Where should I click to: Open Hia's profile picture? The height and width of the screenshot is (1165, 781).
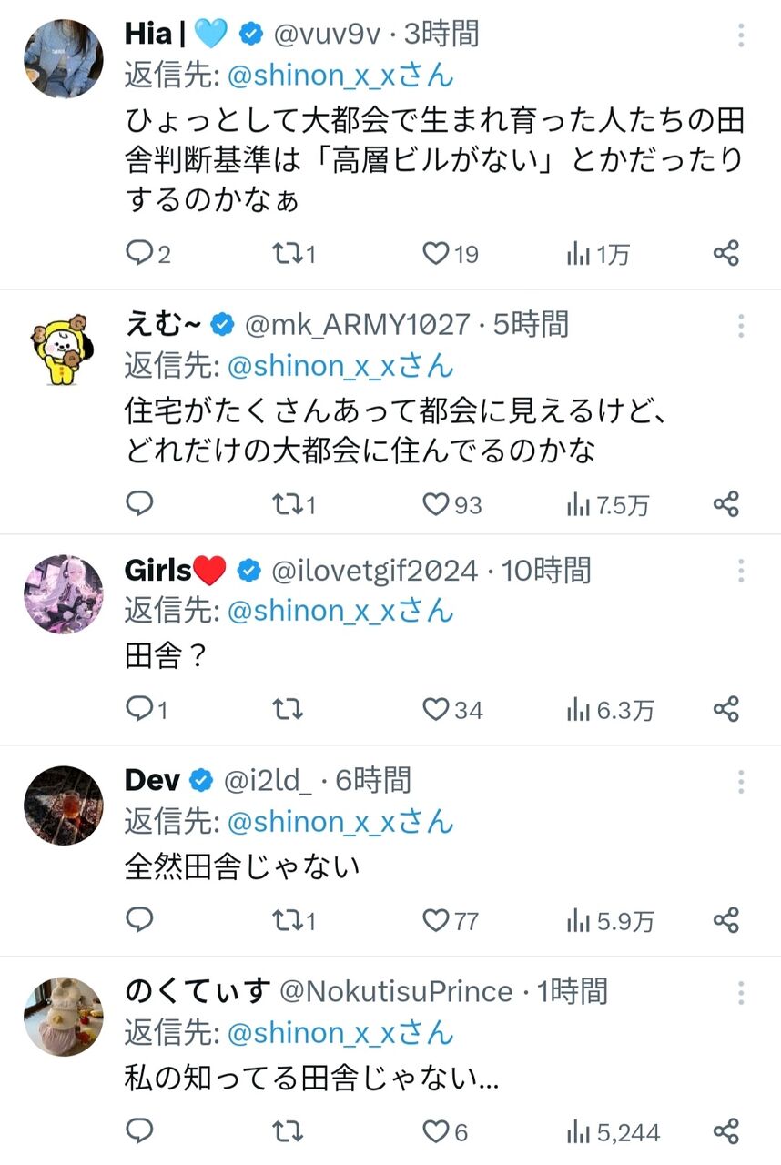click(x=63, y=58)
